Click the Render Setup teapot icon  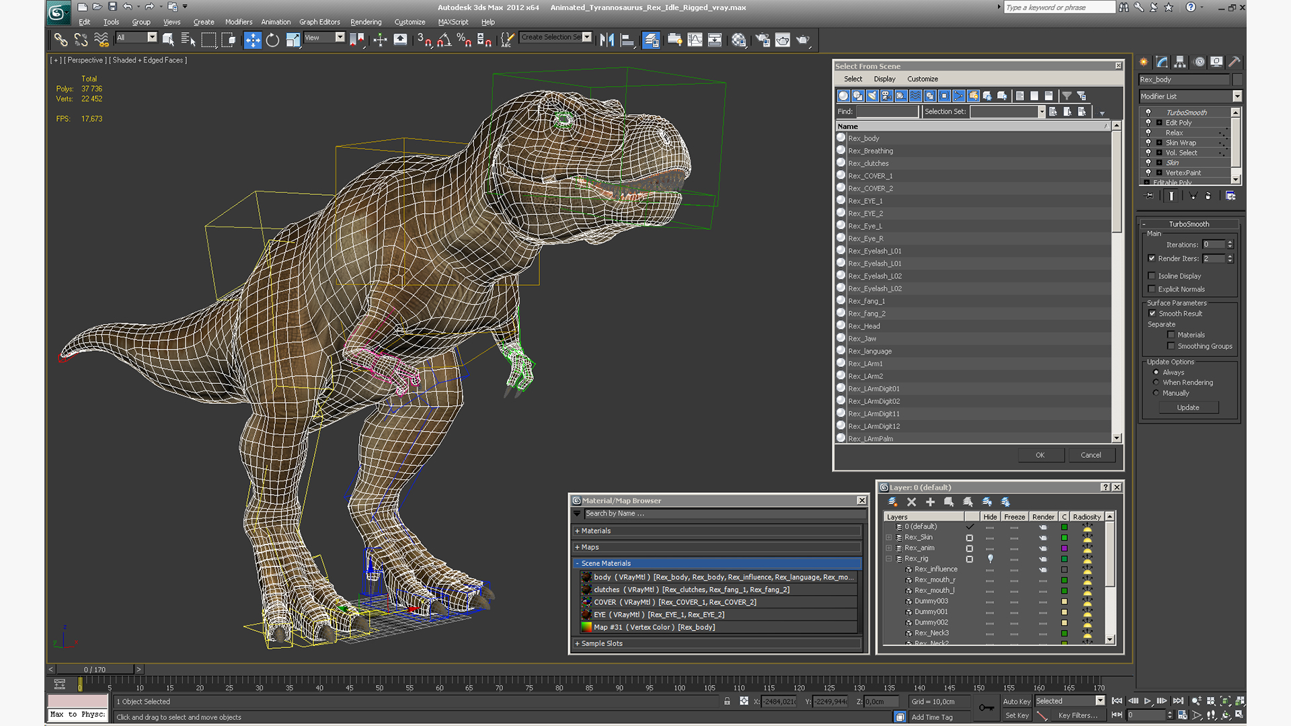(763, 40)
